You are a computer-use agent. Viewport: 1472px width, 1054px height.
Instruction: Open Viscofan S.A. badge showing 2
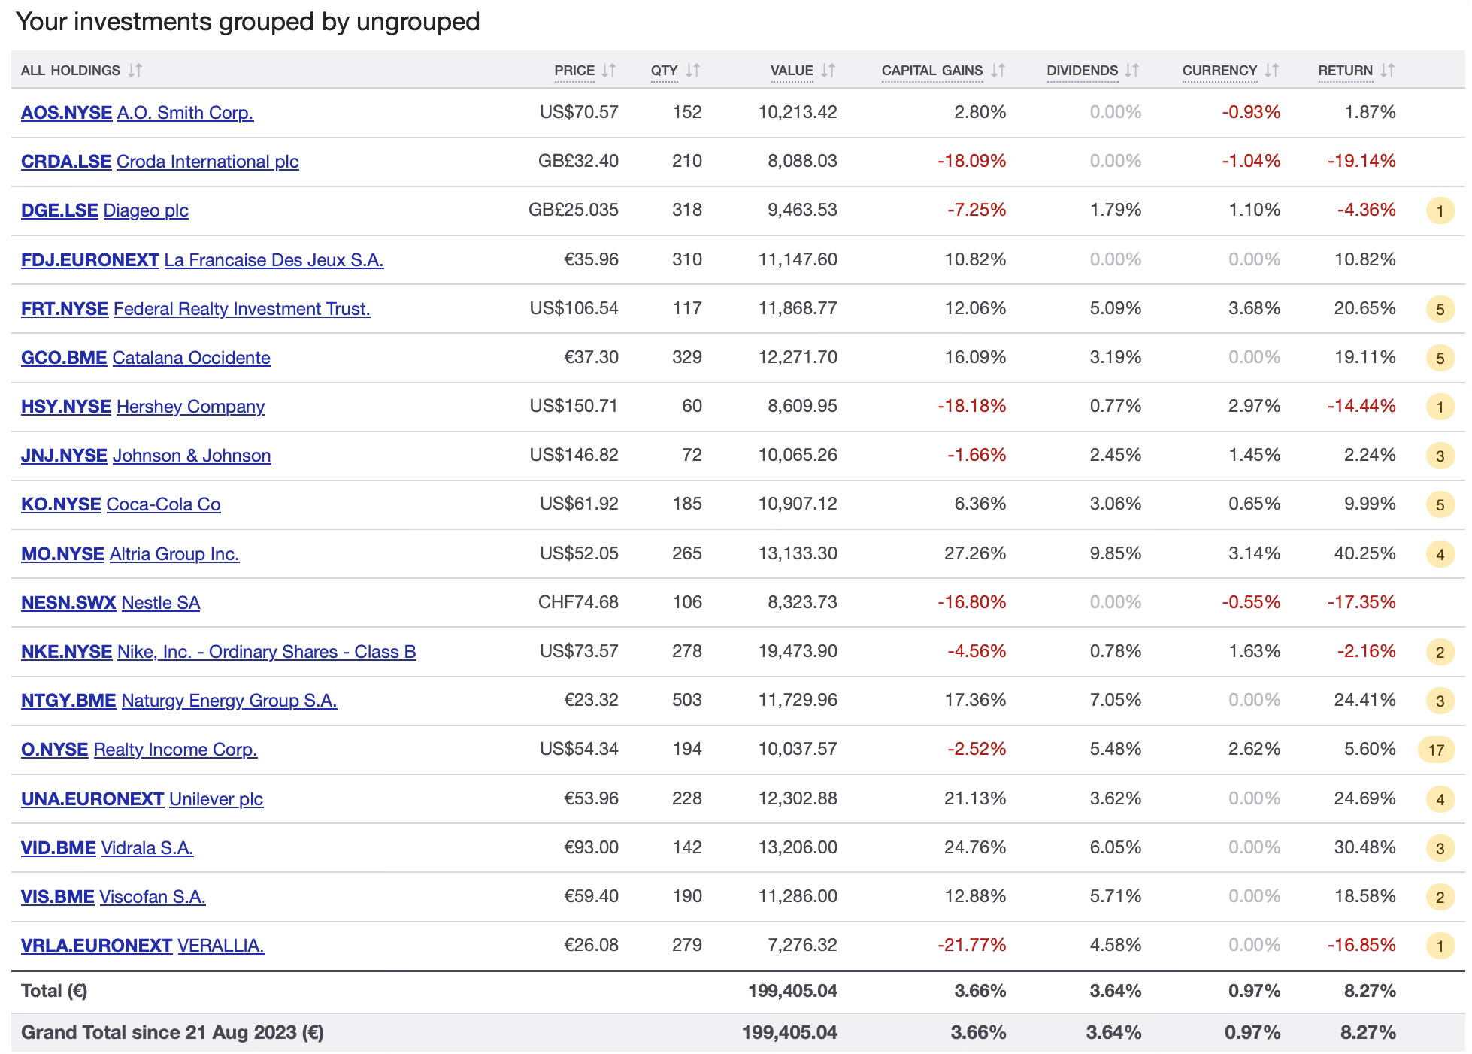[x=1440, y=897]
